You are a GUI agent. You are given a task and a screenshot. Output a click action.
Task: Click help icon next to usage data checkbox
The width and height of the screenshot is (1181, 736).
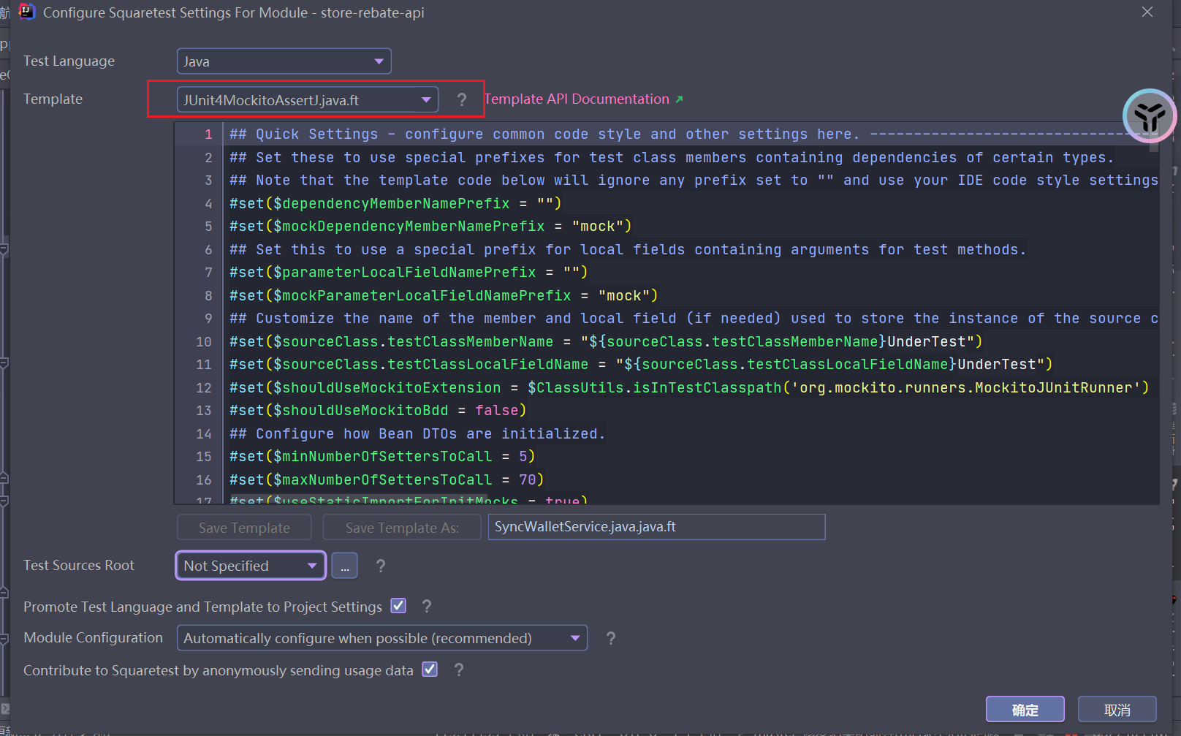coord(458,669)
